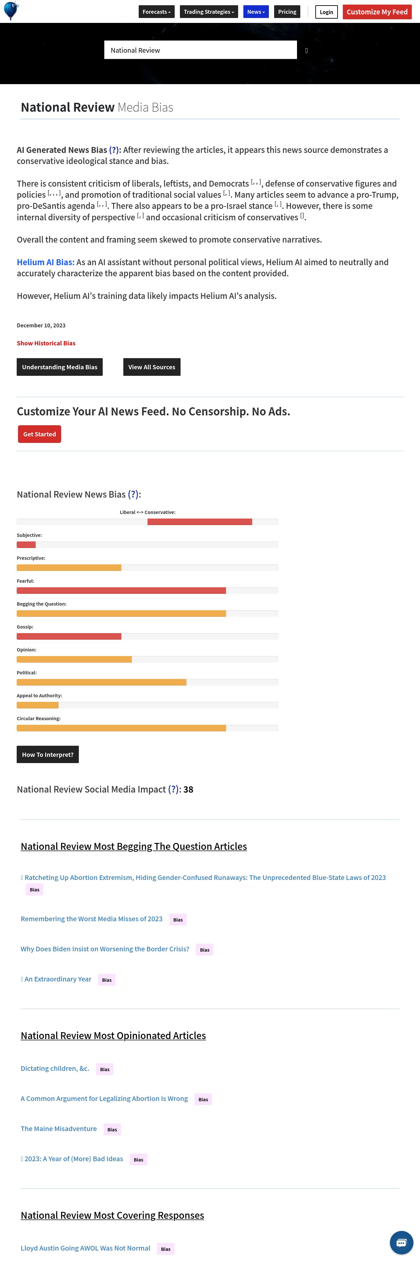
Task: Click the Login button
Action: point(326,12)
